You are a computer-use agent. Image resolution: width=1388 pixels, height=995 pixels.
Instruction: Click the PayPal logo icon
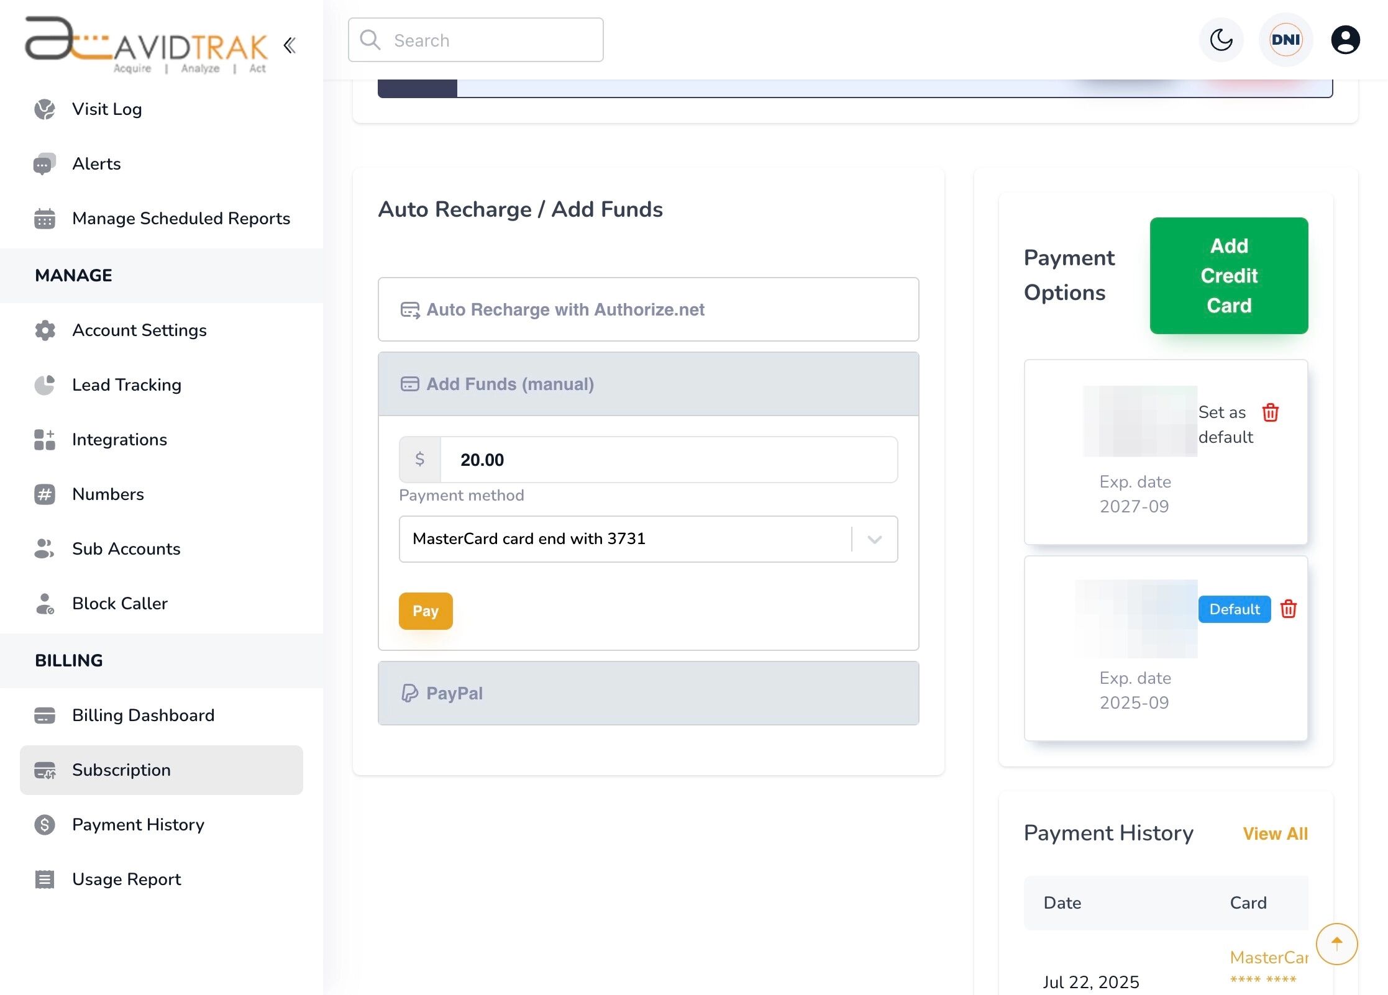pos(409,693)
